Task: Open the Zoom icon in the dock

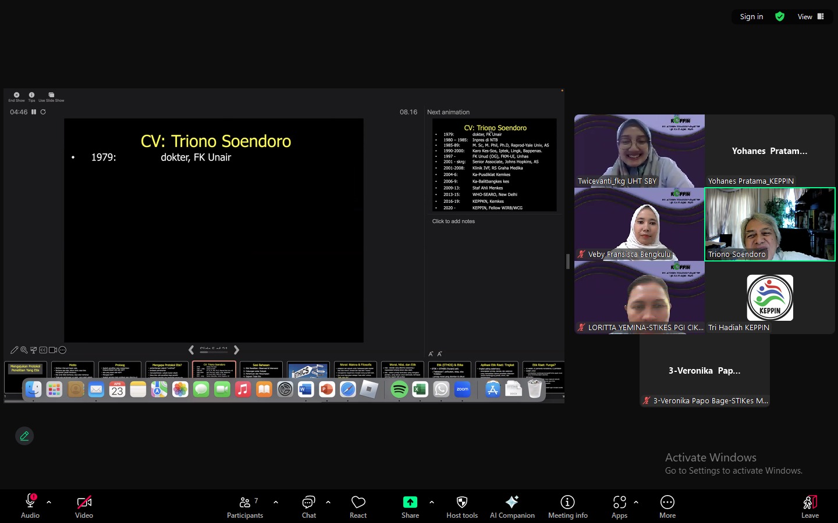Action: [x=463, y=389]
